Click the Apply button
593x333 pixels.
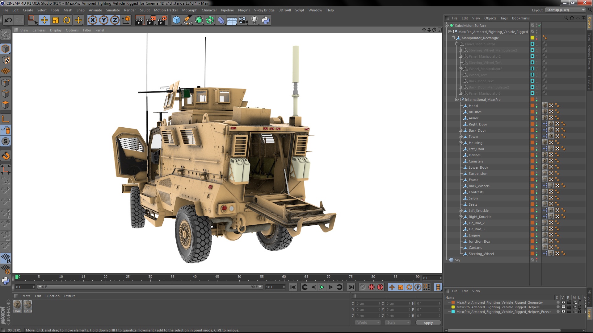click(x=428, y=323)
